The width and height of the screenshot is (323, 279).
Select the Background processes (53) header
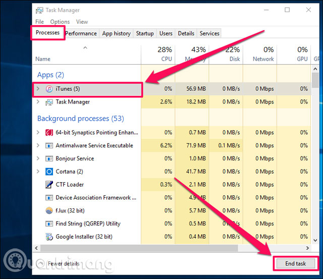point(81,119)
